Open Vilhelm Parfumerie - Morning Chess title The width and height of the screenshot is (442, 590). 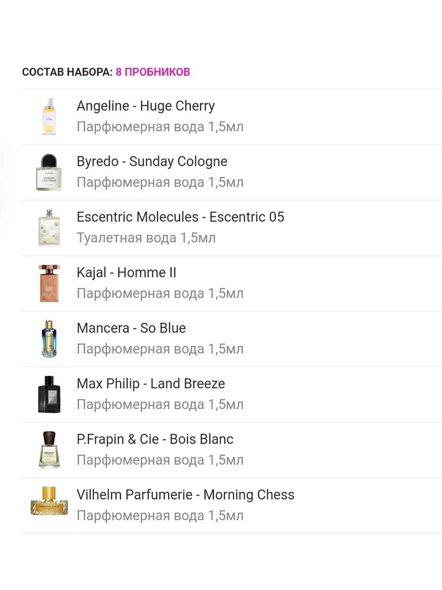pos(185,495)
